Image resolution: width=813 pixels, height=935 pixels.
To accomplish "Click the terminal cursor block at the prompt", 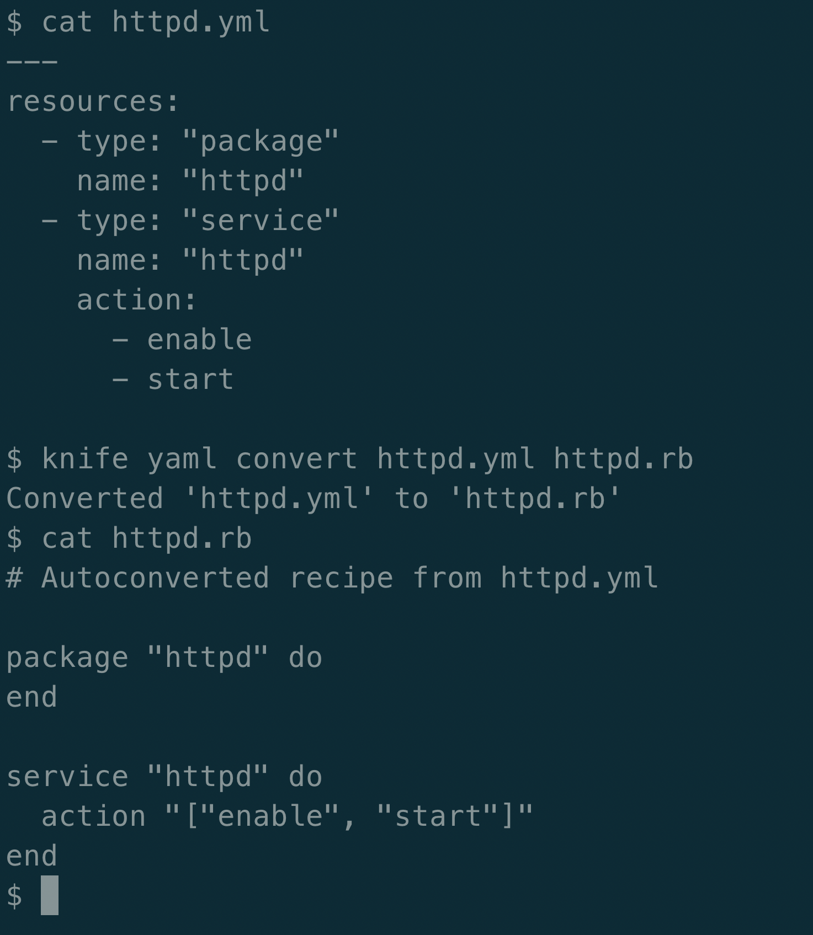I will coord(50,895).
